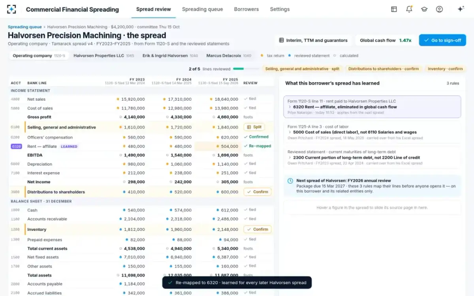This screenshot has height=296, width=474.
Task: Click the lines reviewed progress bar
Action: pos(245,69)
